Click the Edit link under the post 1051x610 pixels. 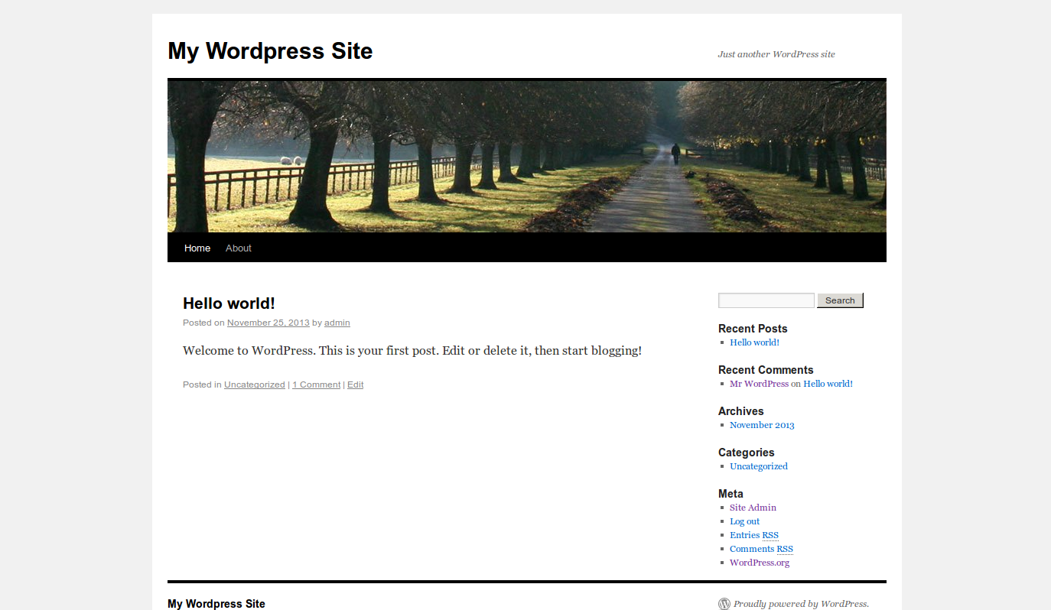click(355, 384)
